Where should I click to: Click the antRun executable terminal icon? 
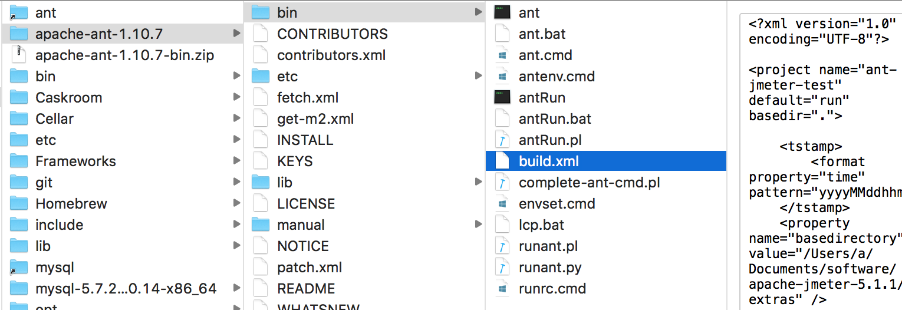pos(502,97)
